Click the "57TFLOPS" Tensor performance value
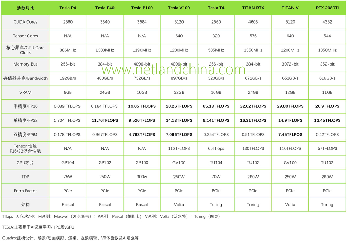The height and width of the screenshot is (241, 347). [x=327, y=148]
